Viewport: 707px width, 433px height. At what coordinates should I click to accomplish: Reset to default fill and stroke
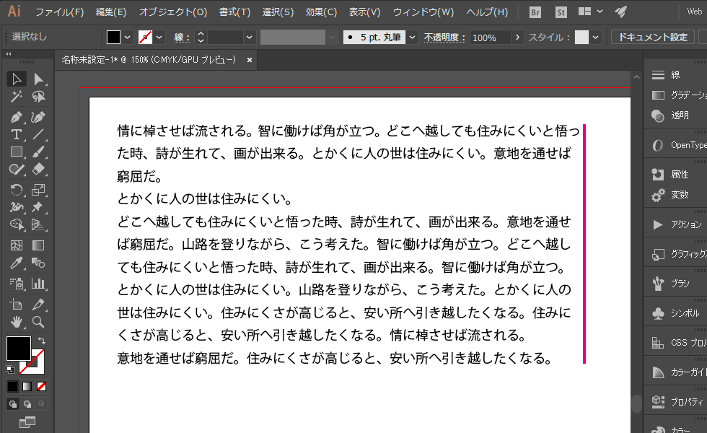(10, 369)
